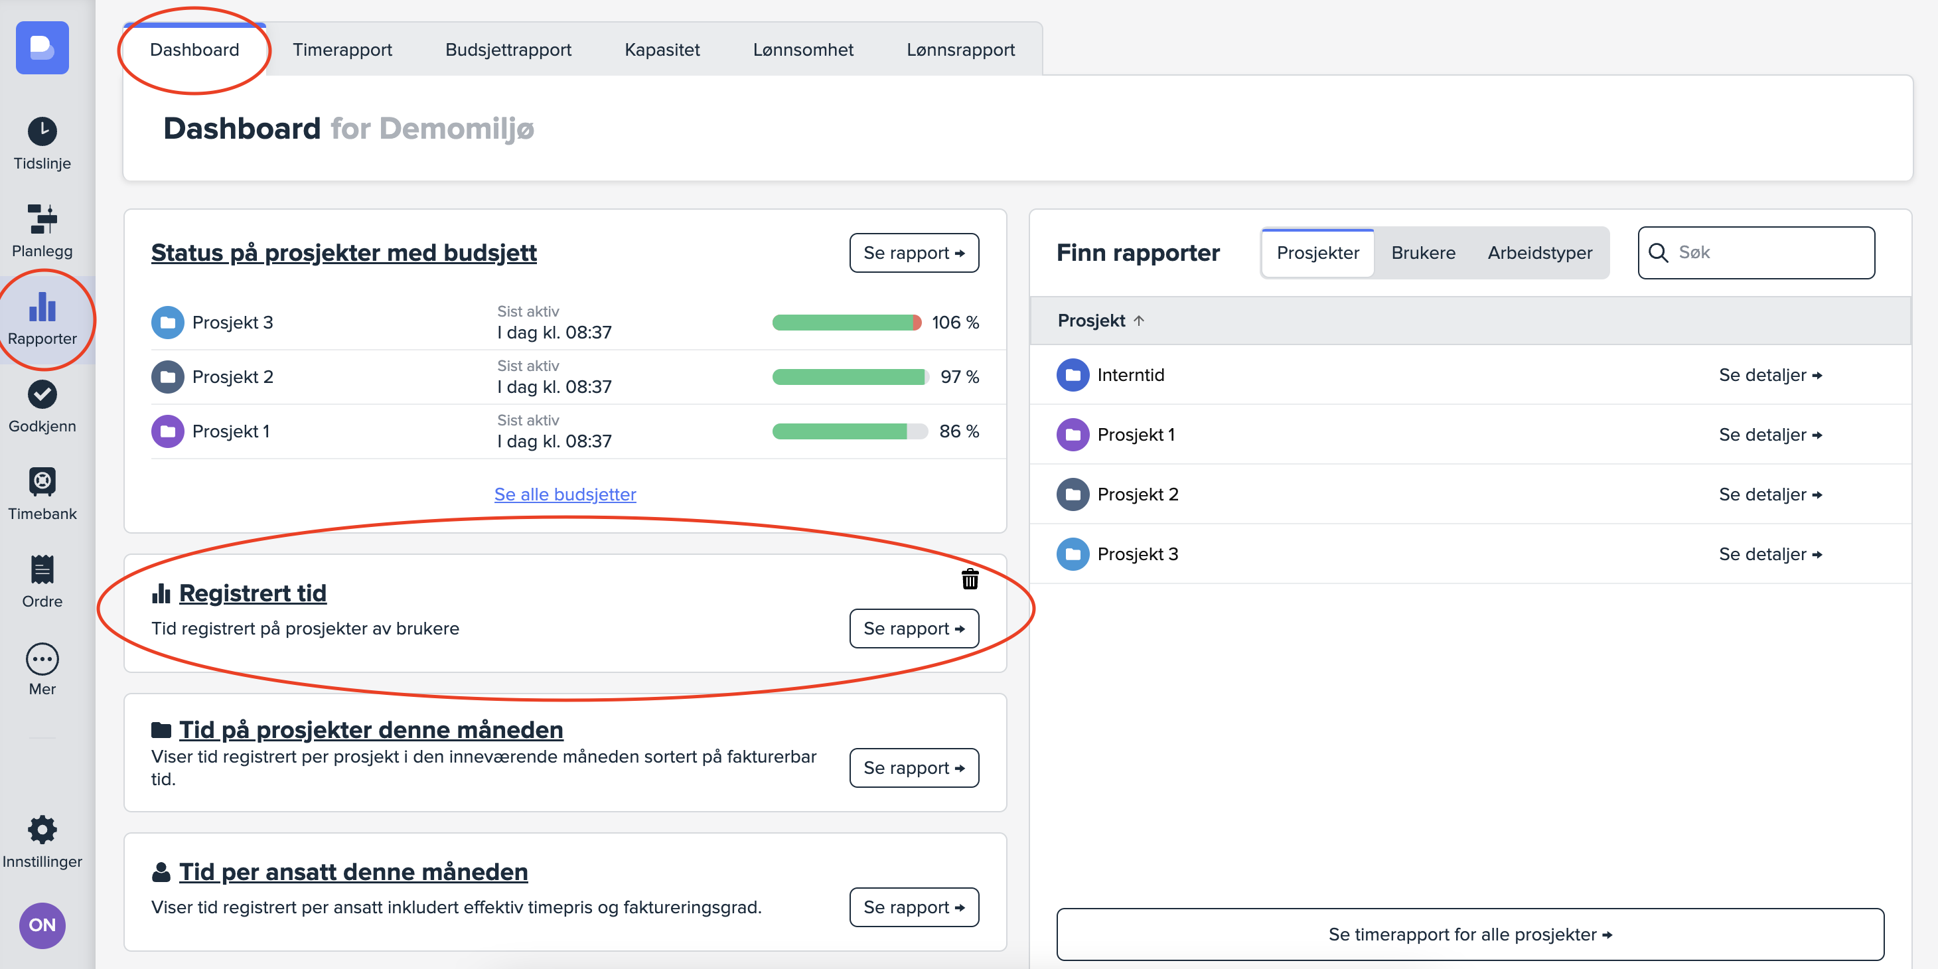Open Tidslinje from the sidebar

[42, 143]
